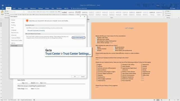
Task: Open the Select dropdown in Editing group
Action: tap(168, 15)
